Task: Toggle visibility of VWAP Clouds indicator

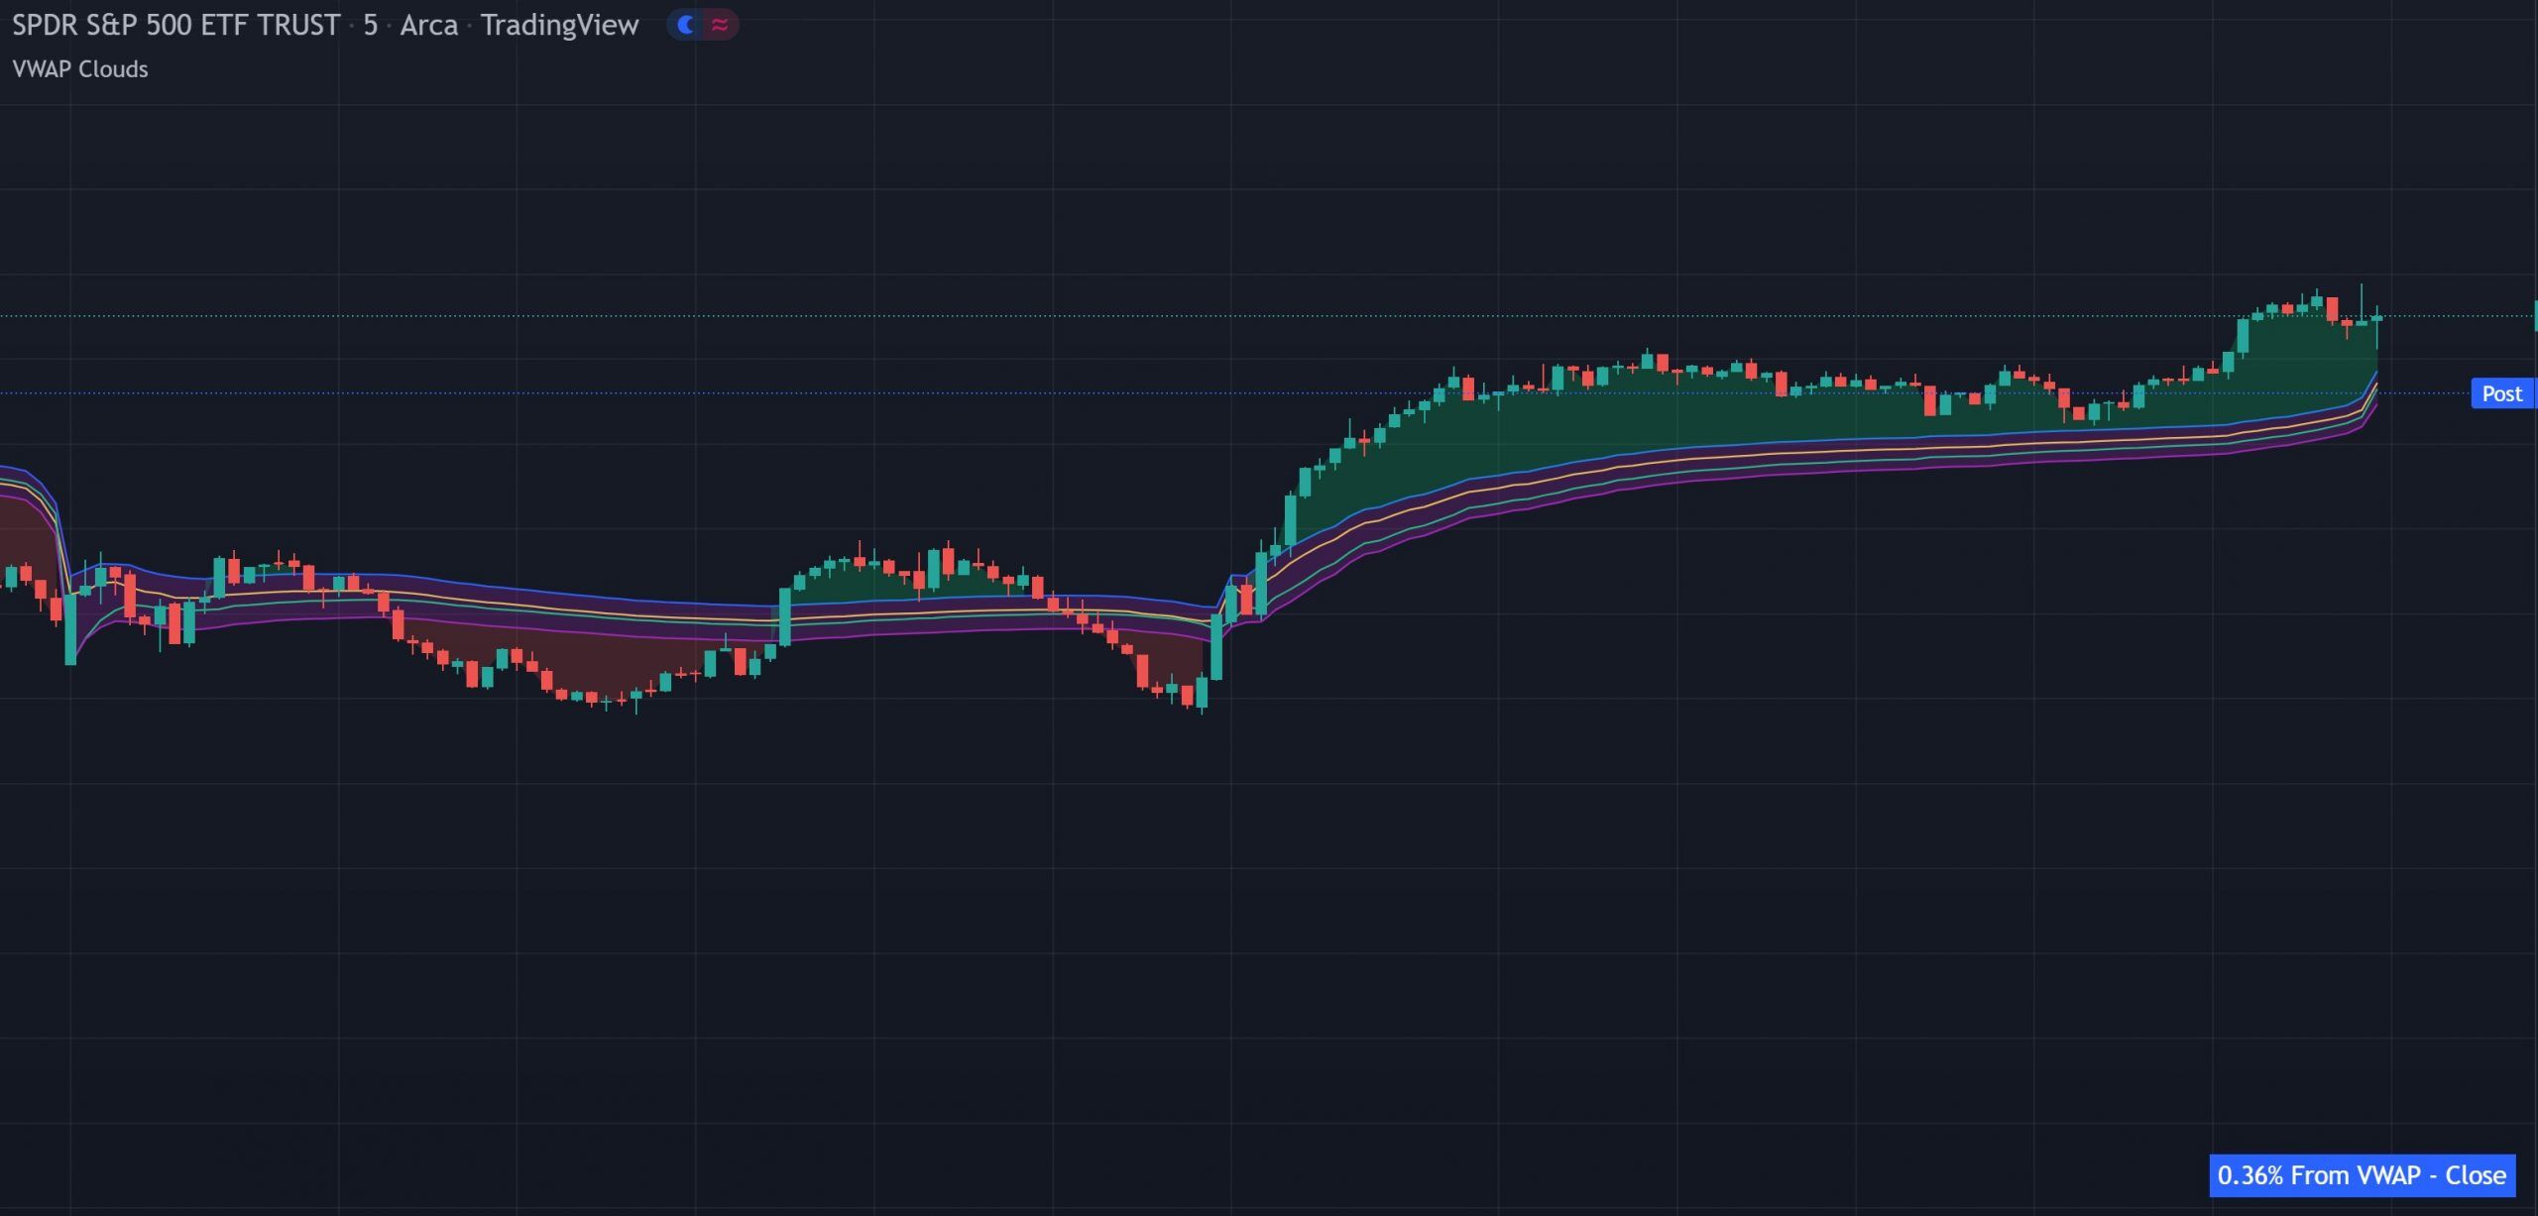Action: pos(79,69)
